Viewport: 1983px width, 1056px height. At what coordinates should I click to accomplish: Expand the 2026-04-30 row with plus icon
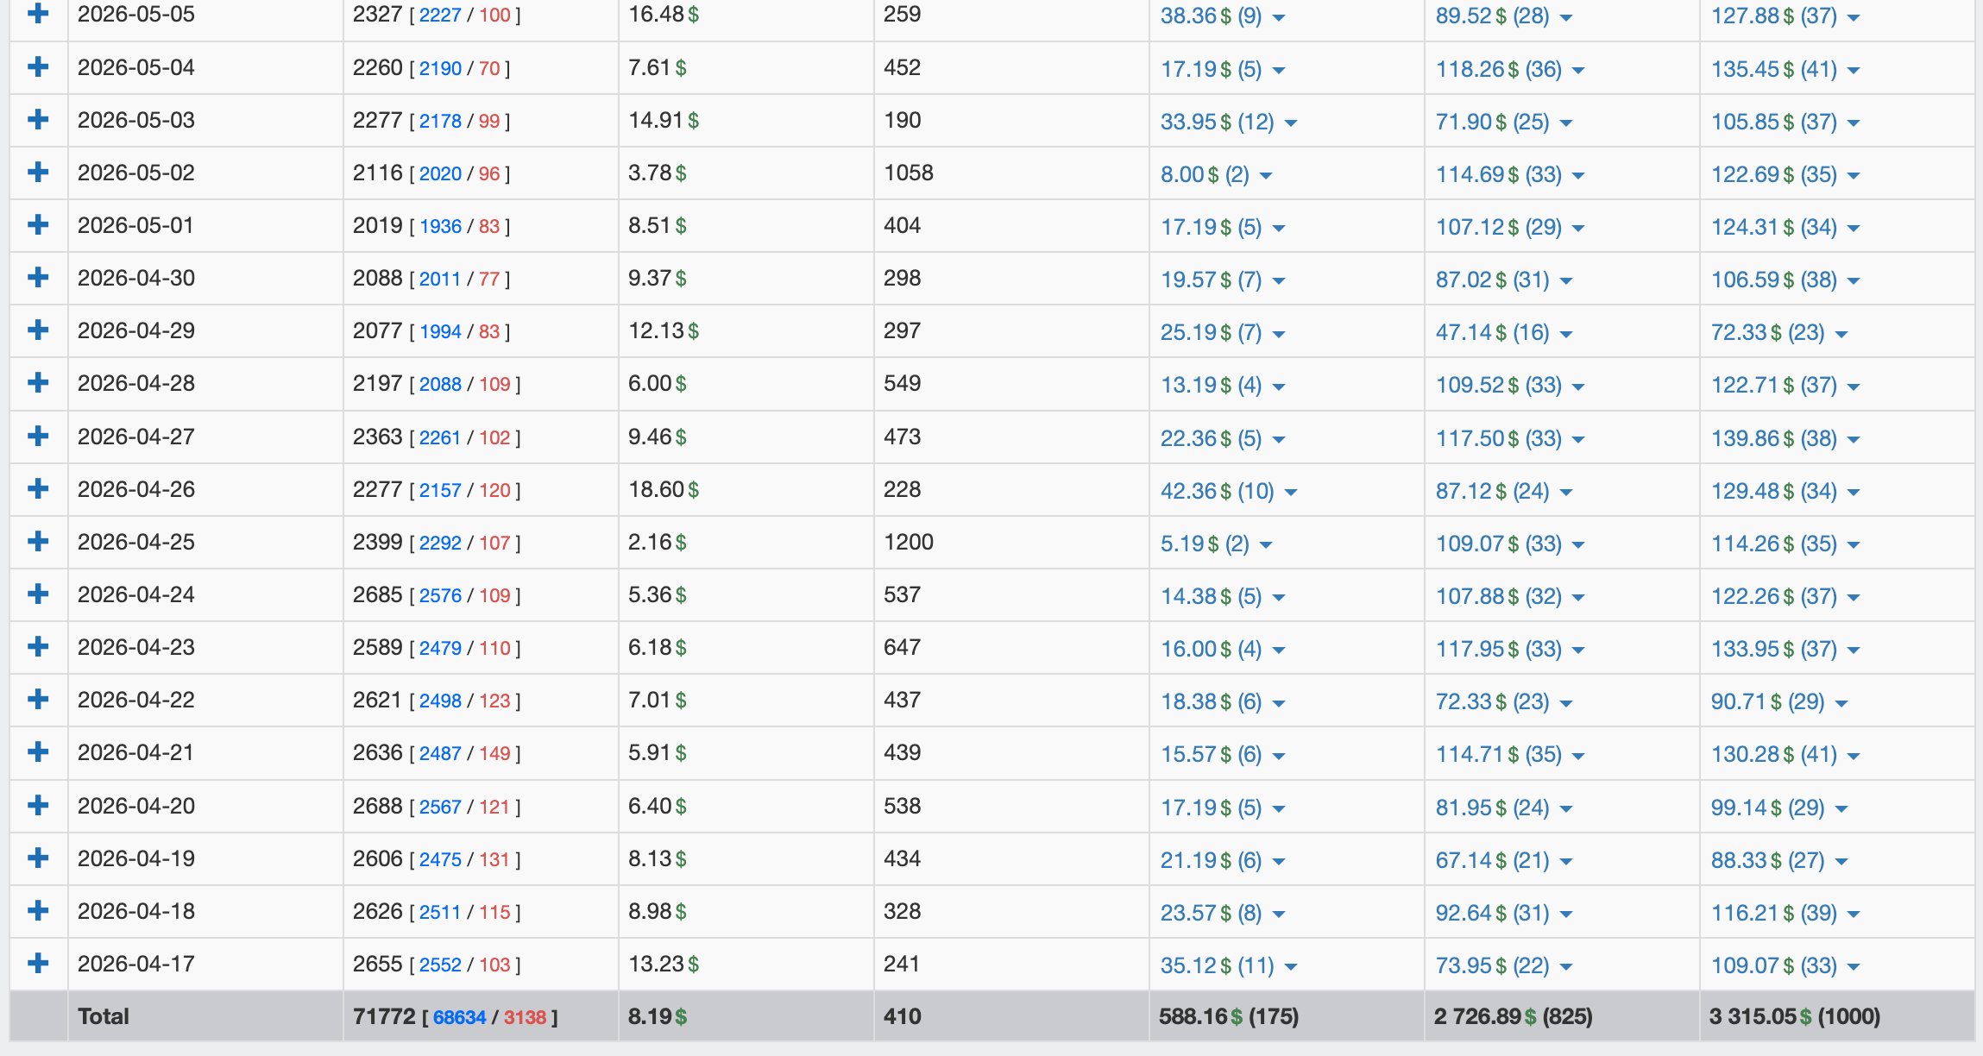38,277
